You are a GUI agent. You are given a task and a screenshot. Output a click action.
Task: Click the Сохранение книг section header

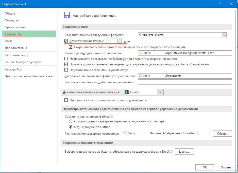tap(75, 27)
